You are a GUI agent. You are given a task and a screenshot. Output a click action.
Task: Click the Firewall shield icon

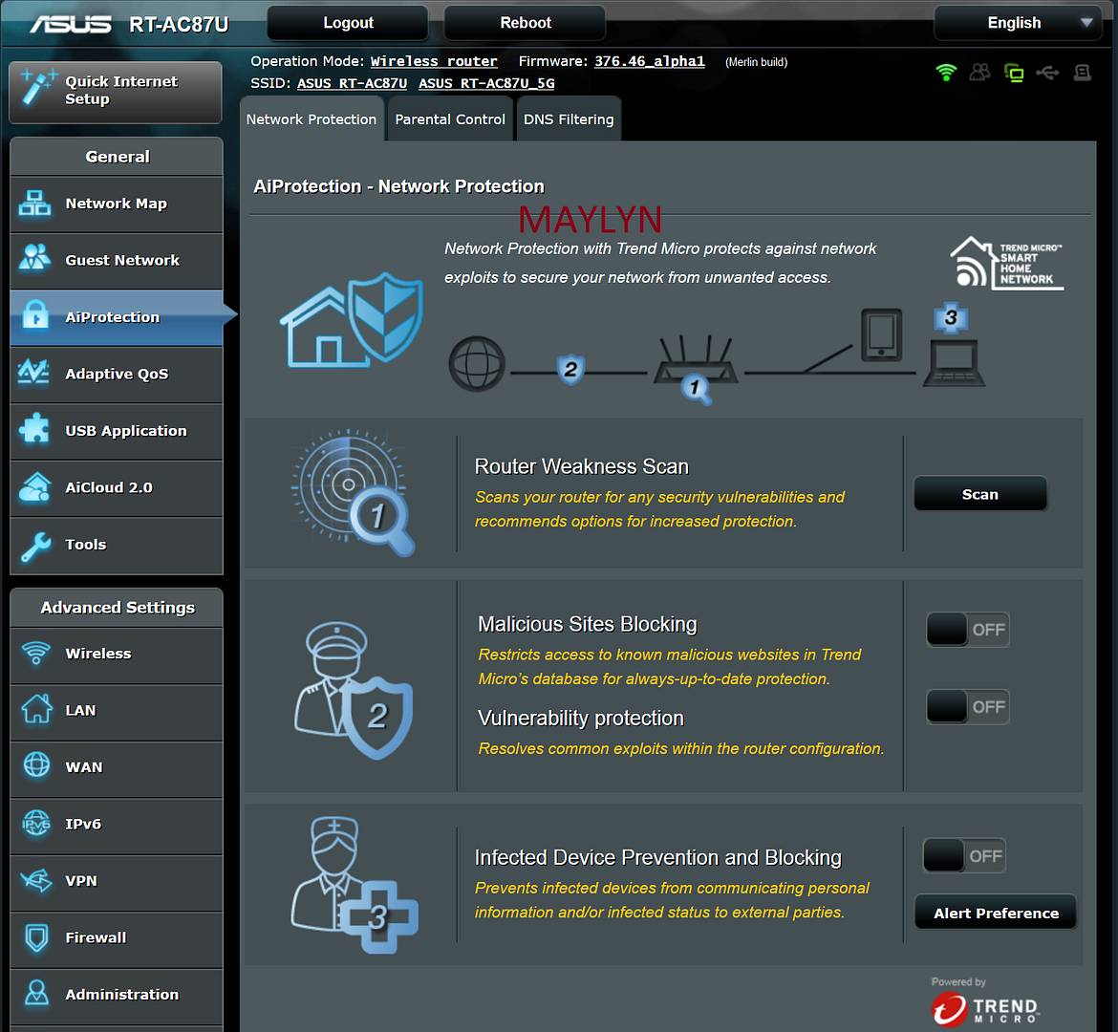point(36,937)
